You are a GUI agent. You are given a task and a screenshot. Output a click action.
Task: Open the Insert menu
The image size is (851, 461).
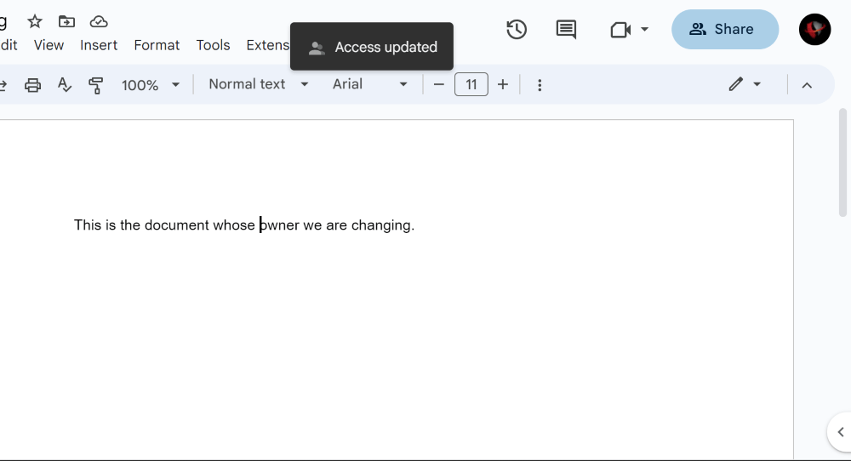coord(99,45)
